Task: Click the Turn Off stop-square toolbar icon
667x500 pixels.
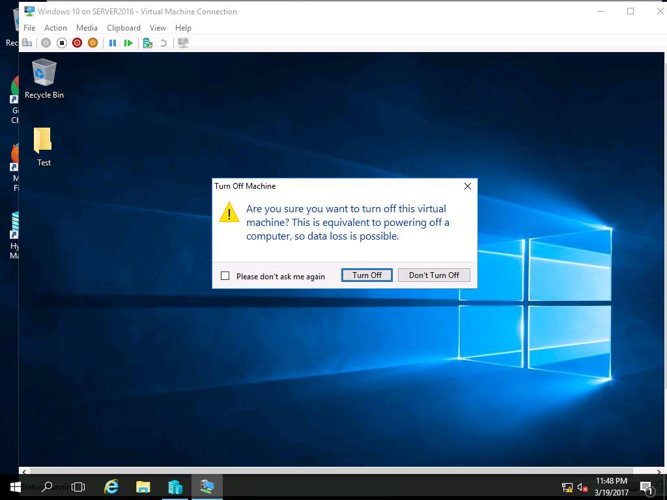Action: tap(62, 43)
